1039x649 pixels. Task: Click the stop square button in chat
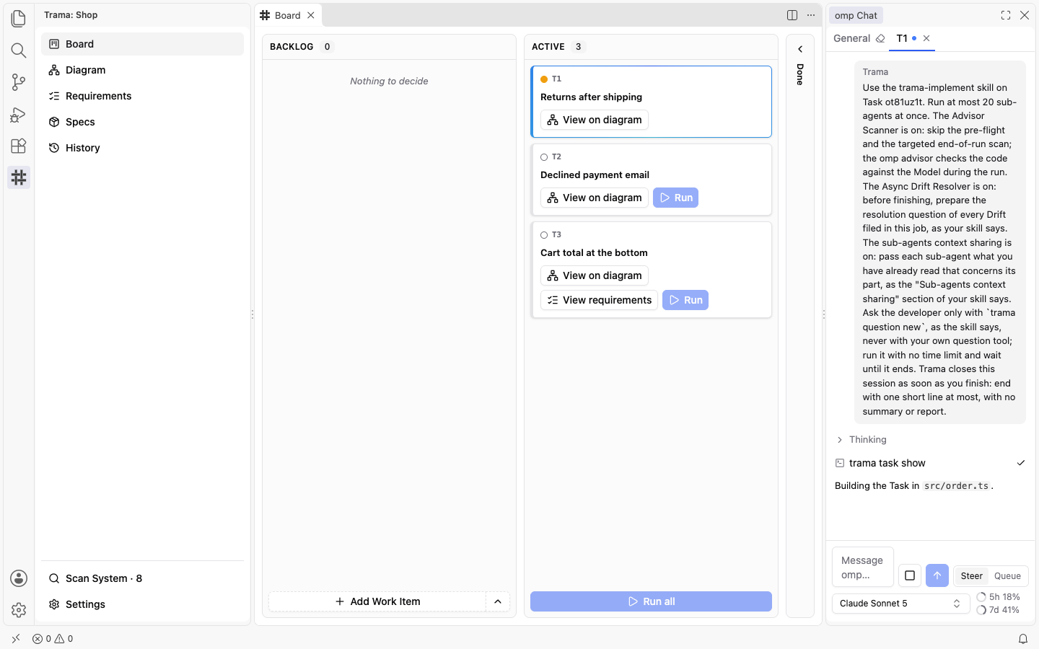910,575
